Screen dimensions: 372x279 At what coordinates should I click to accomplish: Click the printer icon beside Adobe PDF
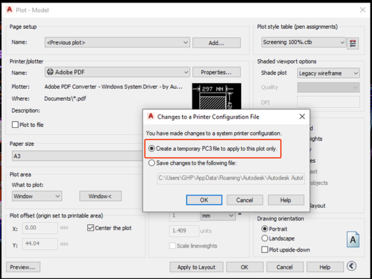[50, 72]
